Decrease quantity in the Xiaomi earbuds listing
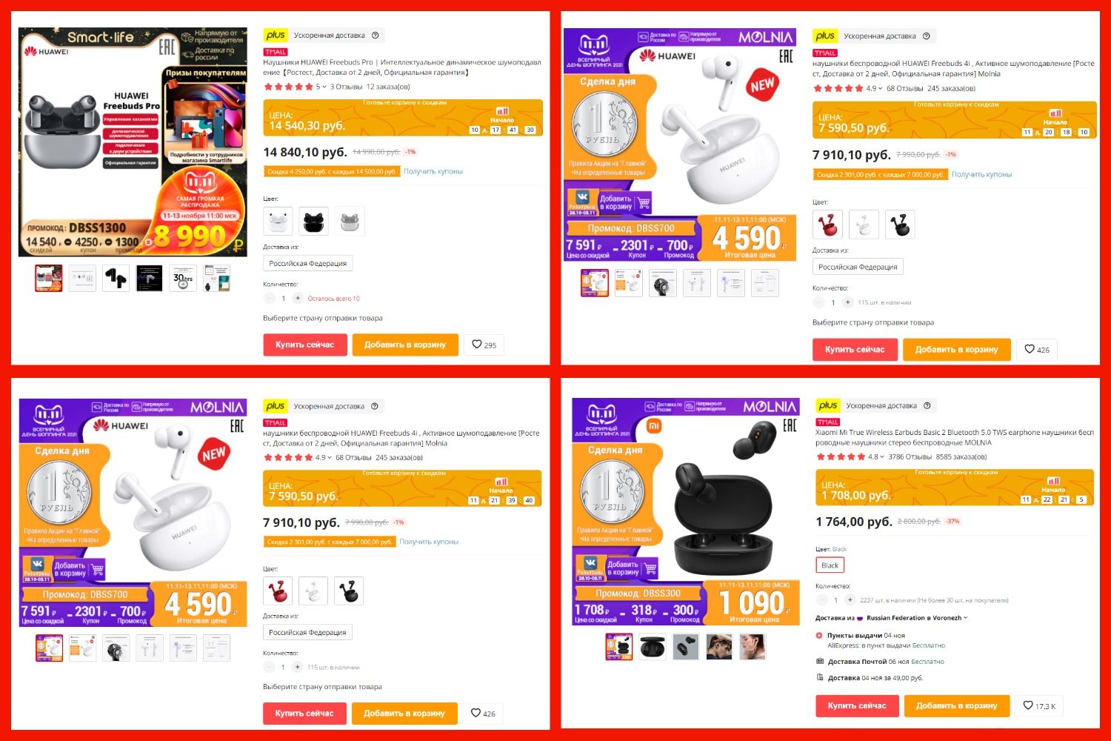The width and height of the screenshot is (1111, 741). pos(821,600)
